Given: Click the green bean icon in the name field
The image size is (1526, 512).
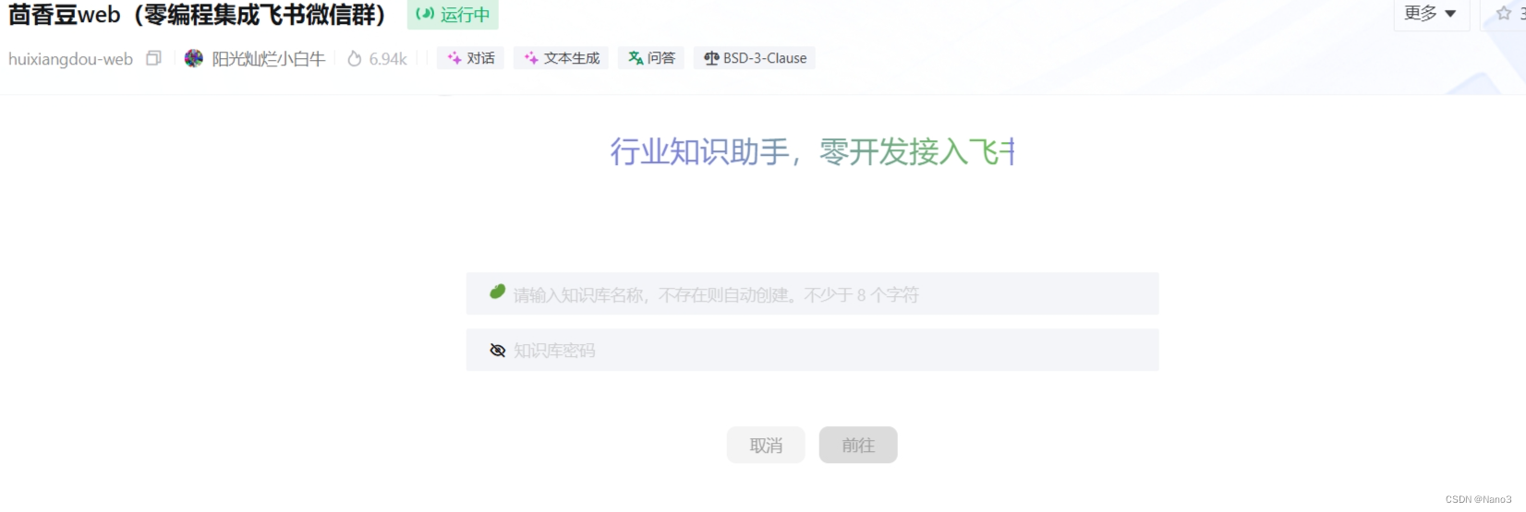Looking at the screenshot, I should (497, 292).
